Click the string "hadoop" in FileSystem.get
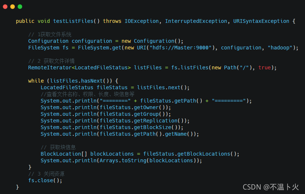This screenshot has width=305, height=194. pos(280,48)
